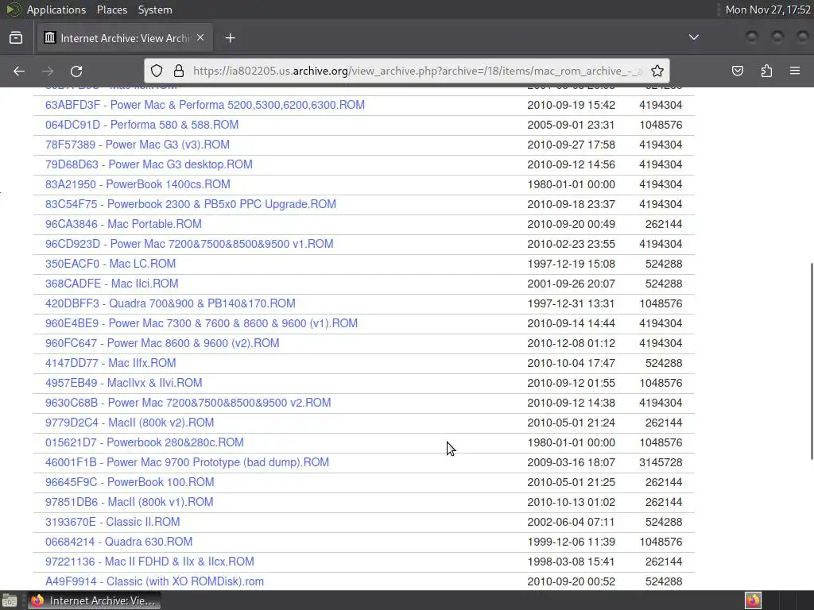Open Power Mac 7200&7500&8500&9500 v1.ROM link
This screenshot has width=814, height=610.
tap(189, 244)
